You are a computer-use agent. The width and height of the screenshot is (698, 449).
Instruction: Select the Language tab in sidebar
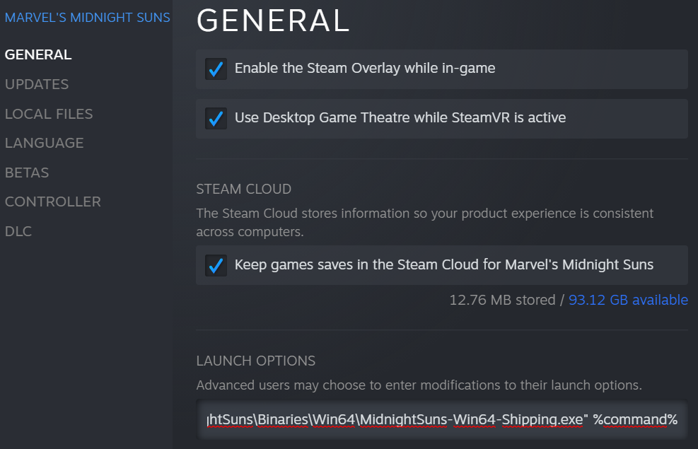(45, 143)
